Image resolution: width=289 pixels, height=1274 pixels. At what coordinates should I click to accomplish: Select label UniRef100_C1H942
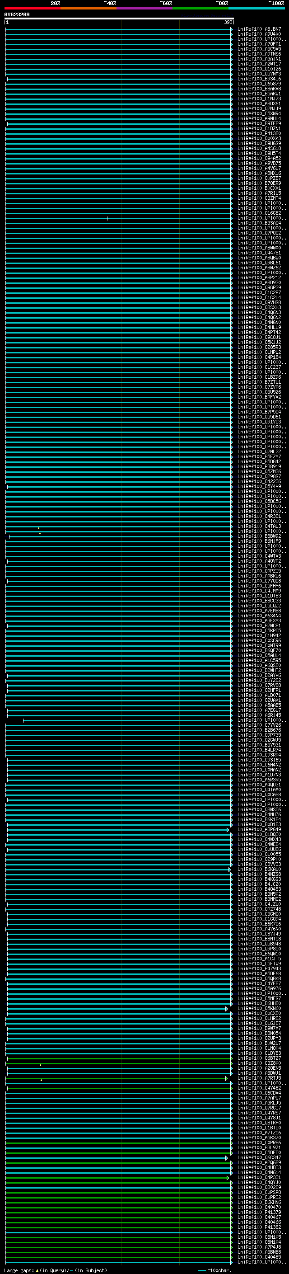259,635
